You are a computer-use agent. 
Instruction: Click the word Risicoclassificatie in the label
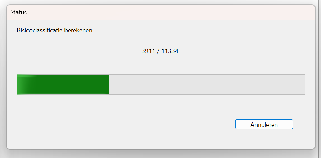(40, 30)
